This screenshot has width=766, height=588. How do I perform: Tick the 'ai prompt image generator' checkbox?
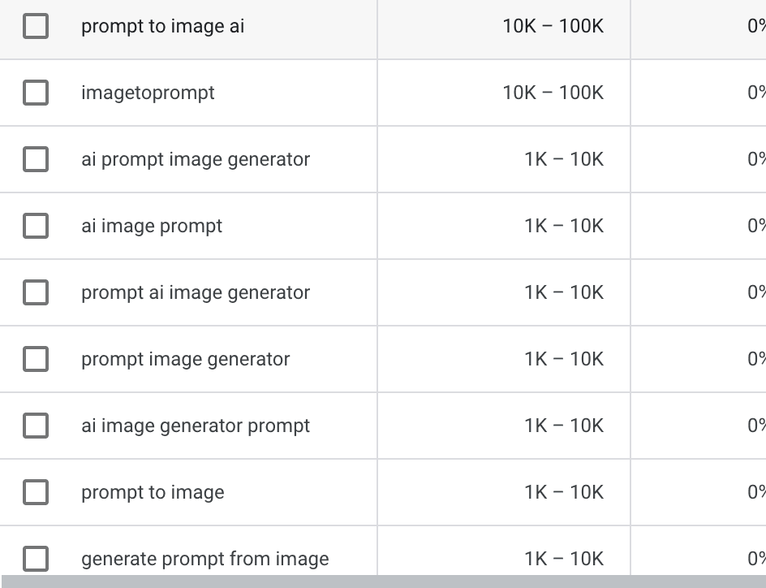(x=36, y=159)
